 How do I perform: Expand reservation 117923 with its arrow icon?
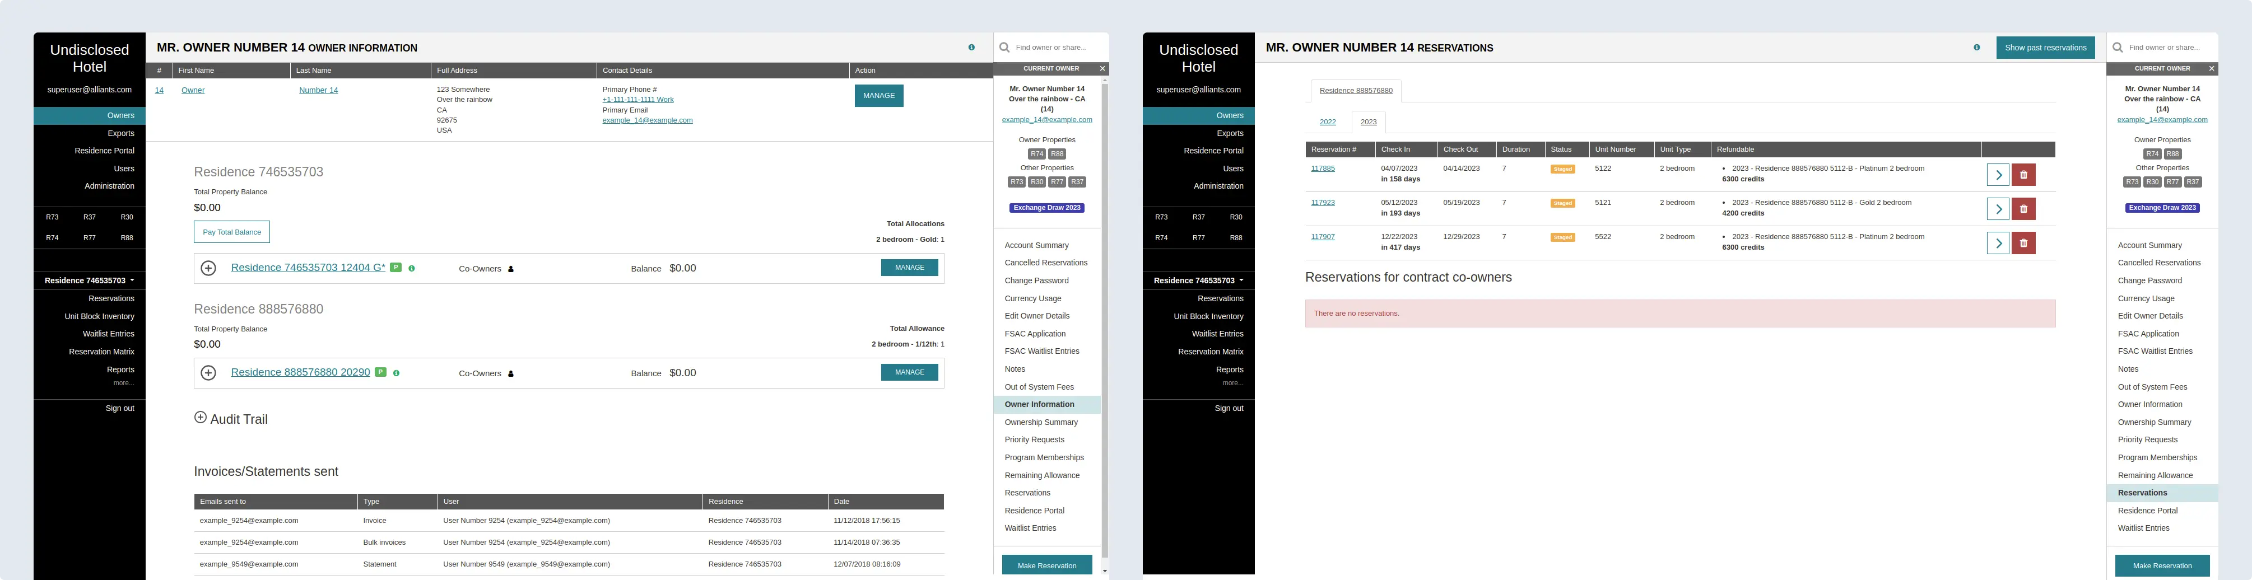point(1998,209)
